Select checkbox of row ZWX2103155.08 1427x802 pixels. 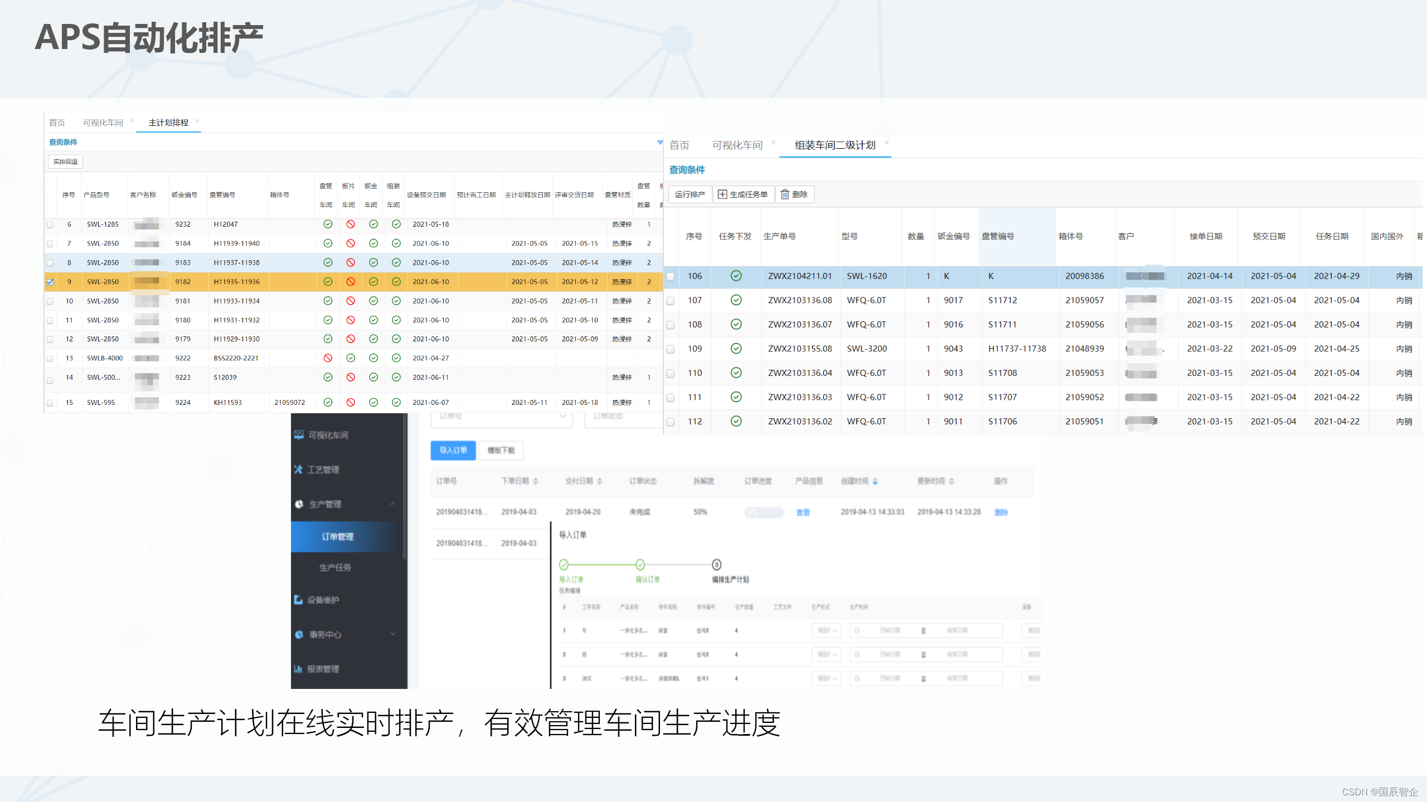[x=671, y=349]
